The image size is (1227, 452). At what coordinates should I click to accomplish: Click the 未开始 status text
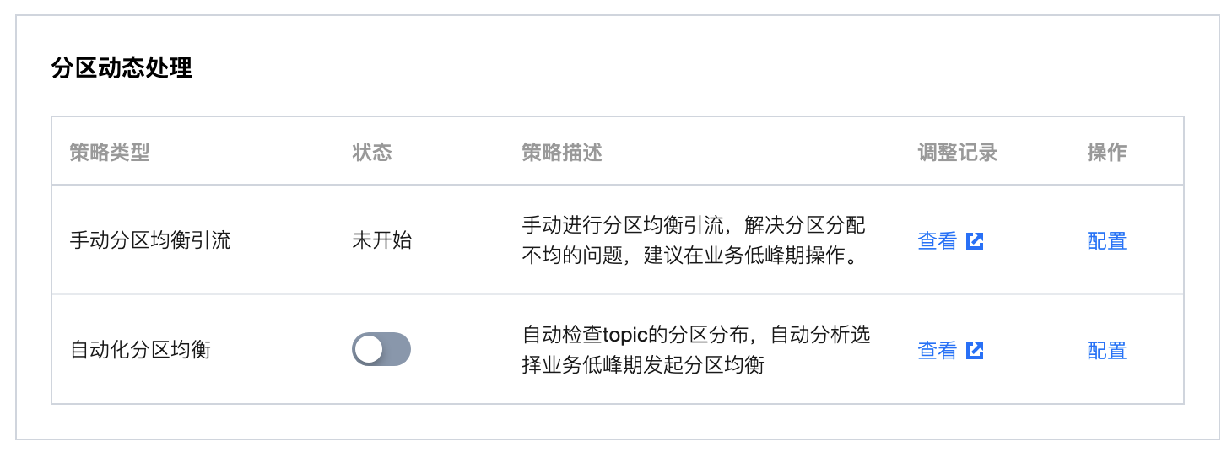382,240
